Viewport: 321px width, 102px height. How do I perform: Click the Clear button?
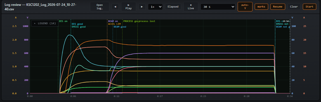[x=294, y=7]
